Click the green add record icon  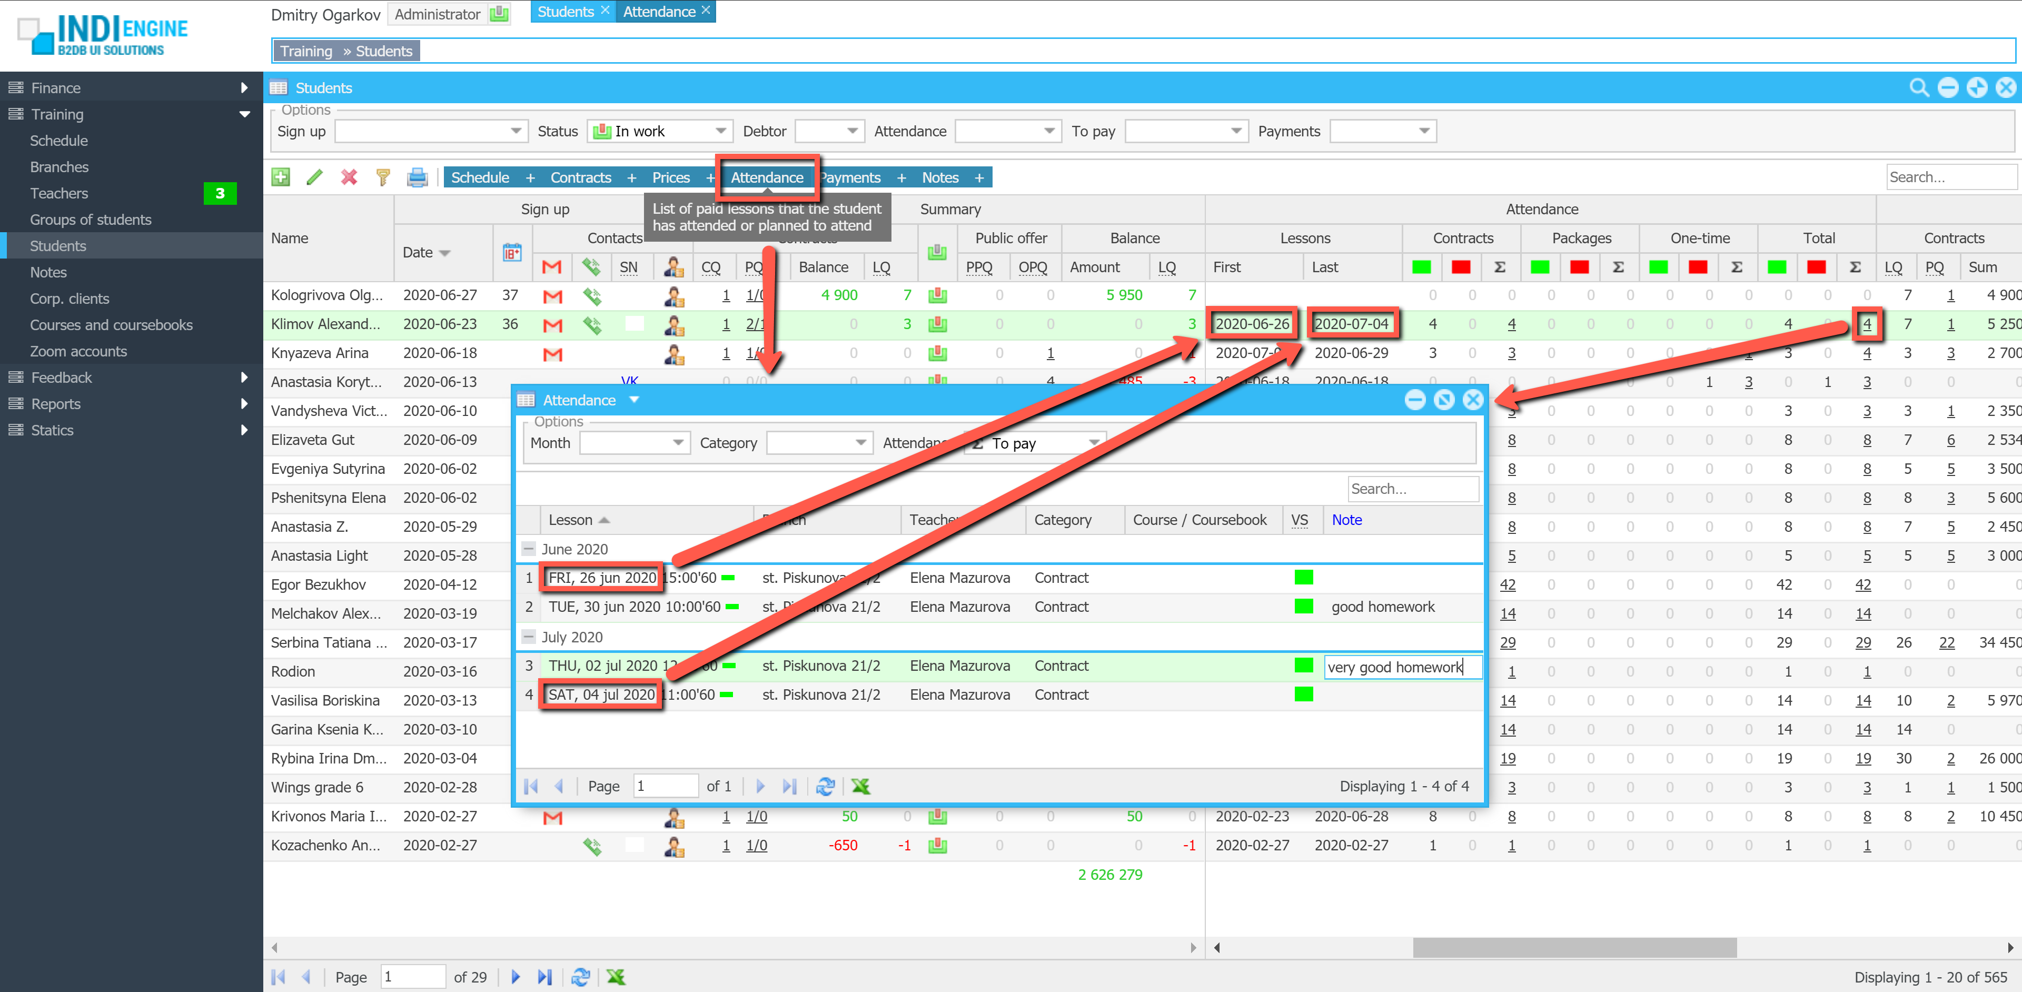tap(280, 177)
